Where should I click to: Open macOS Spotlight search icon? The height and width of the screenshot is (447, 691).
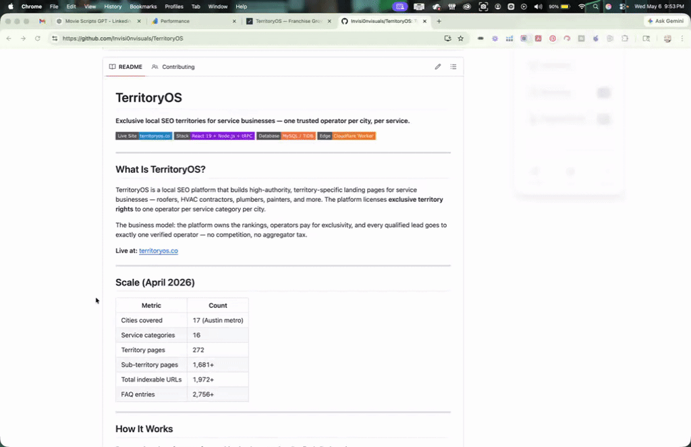pos(596,7)
